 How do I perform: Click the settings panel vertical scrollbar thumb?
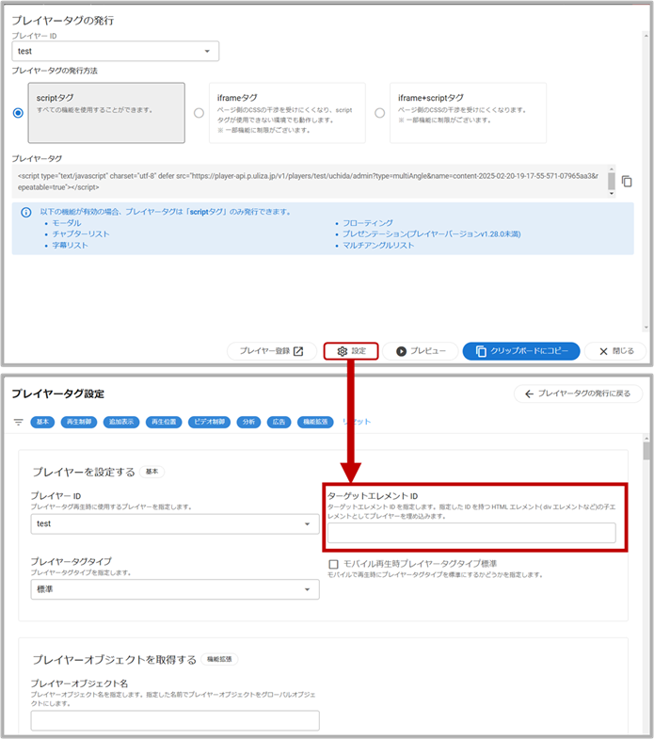point(646,450)
